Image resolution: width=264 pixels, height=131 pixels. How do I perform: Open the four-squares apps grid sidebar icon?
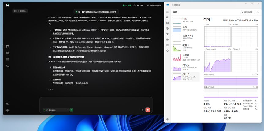[x=7, y=53]
